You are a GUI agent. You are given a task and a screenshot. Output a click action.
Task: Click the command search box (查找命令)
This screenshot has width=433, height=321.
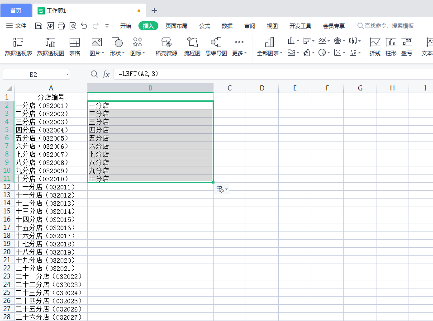(385, 26)
